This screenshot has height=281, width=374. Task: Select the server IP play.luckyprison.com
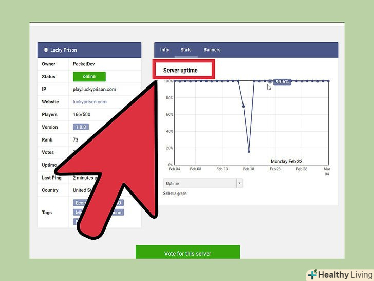coord(95,89)
